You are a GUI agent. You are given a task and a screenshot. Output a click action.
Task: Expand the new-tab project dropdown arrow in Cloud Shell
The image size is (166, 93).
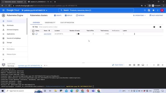[x=47, y=66]
